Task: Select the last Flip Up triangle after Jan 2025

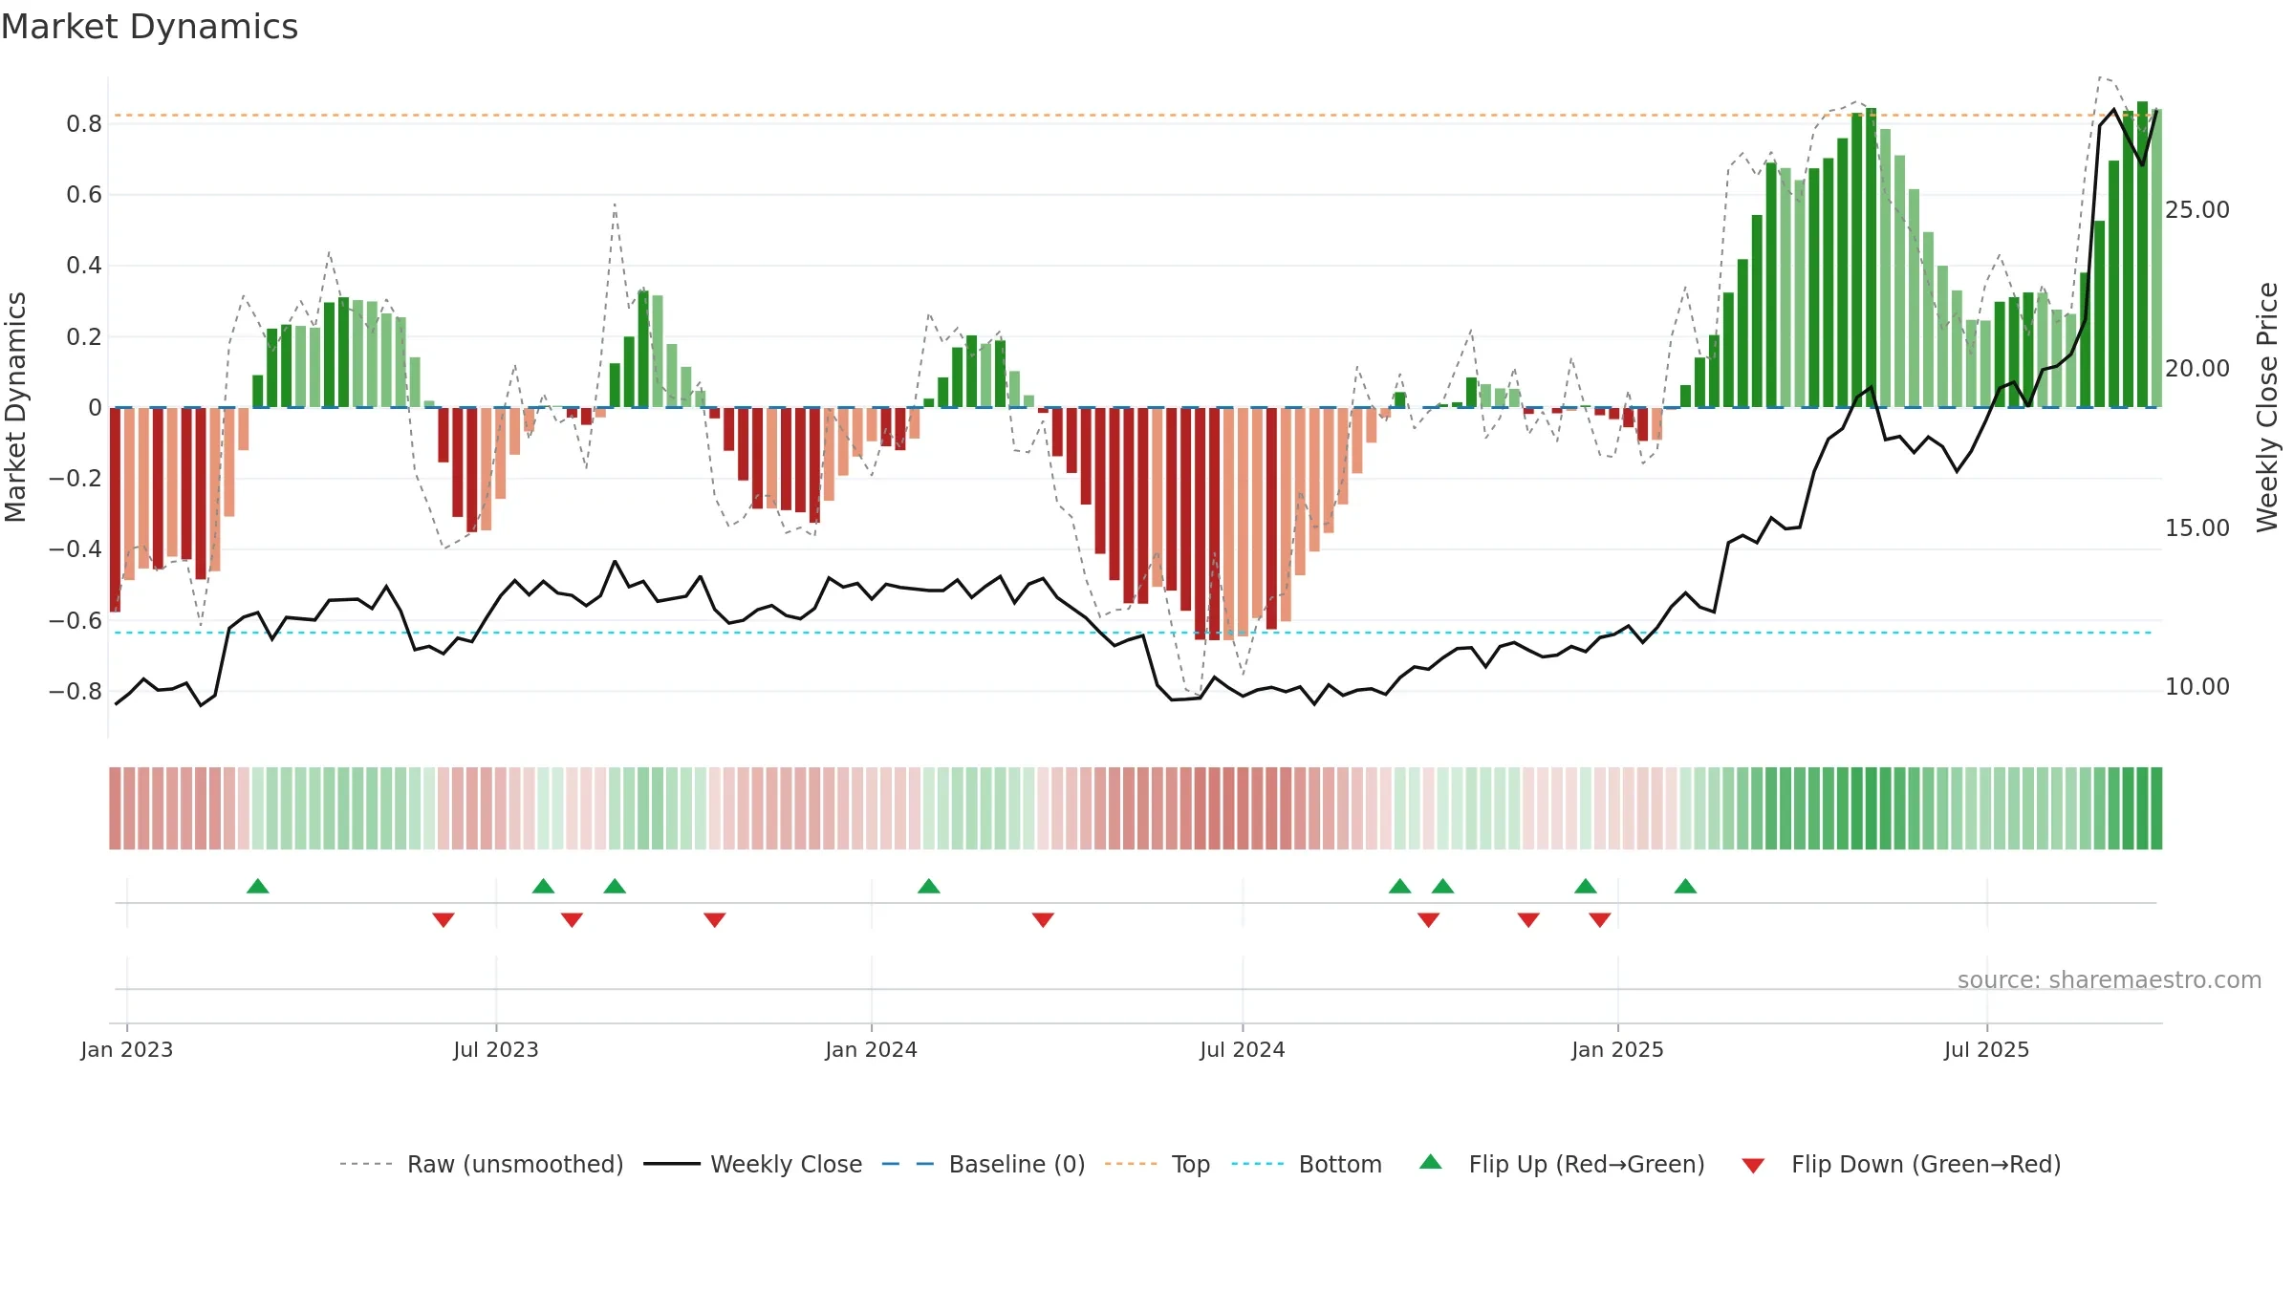Action: click(x=1685, y=886)
